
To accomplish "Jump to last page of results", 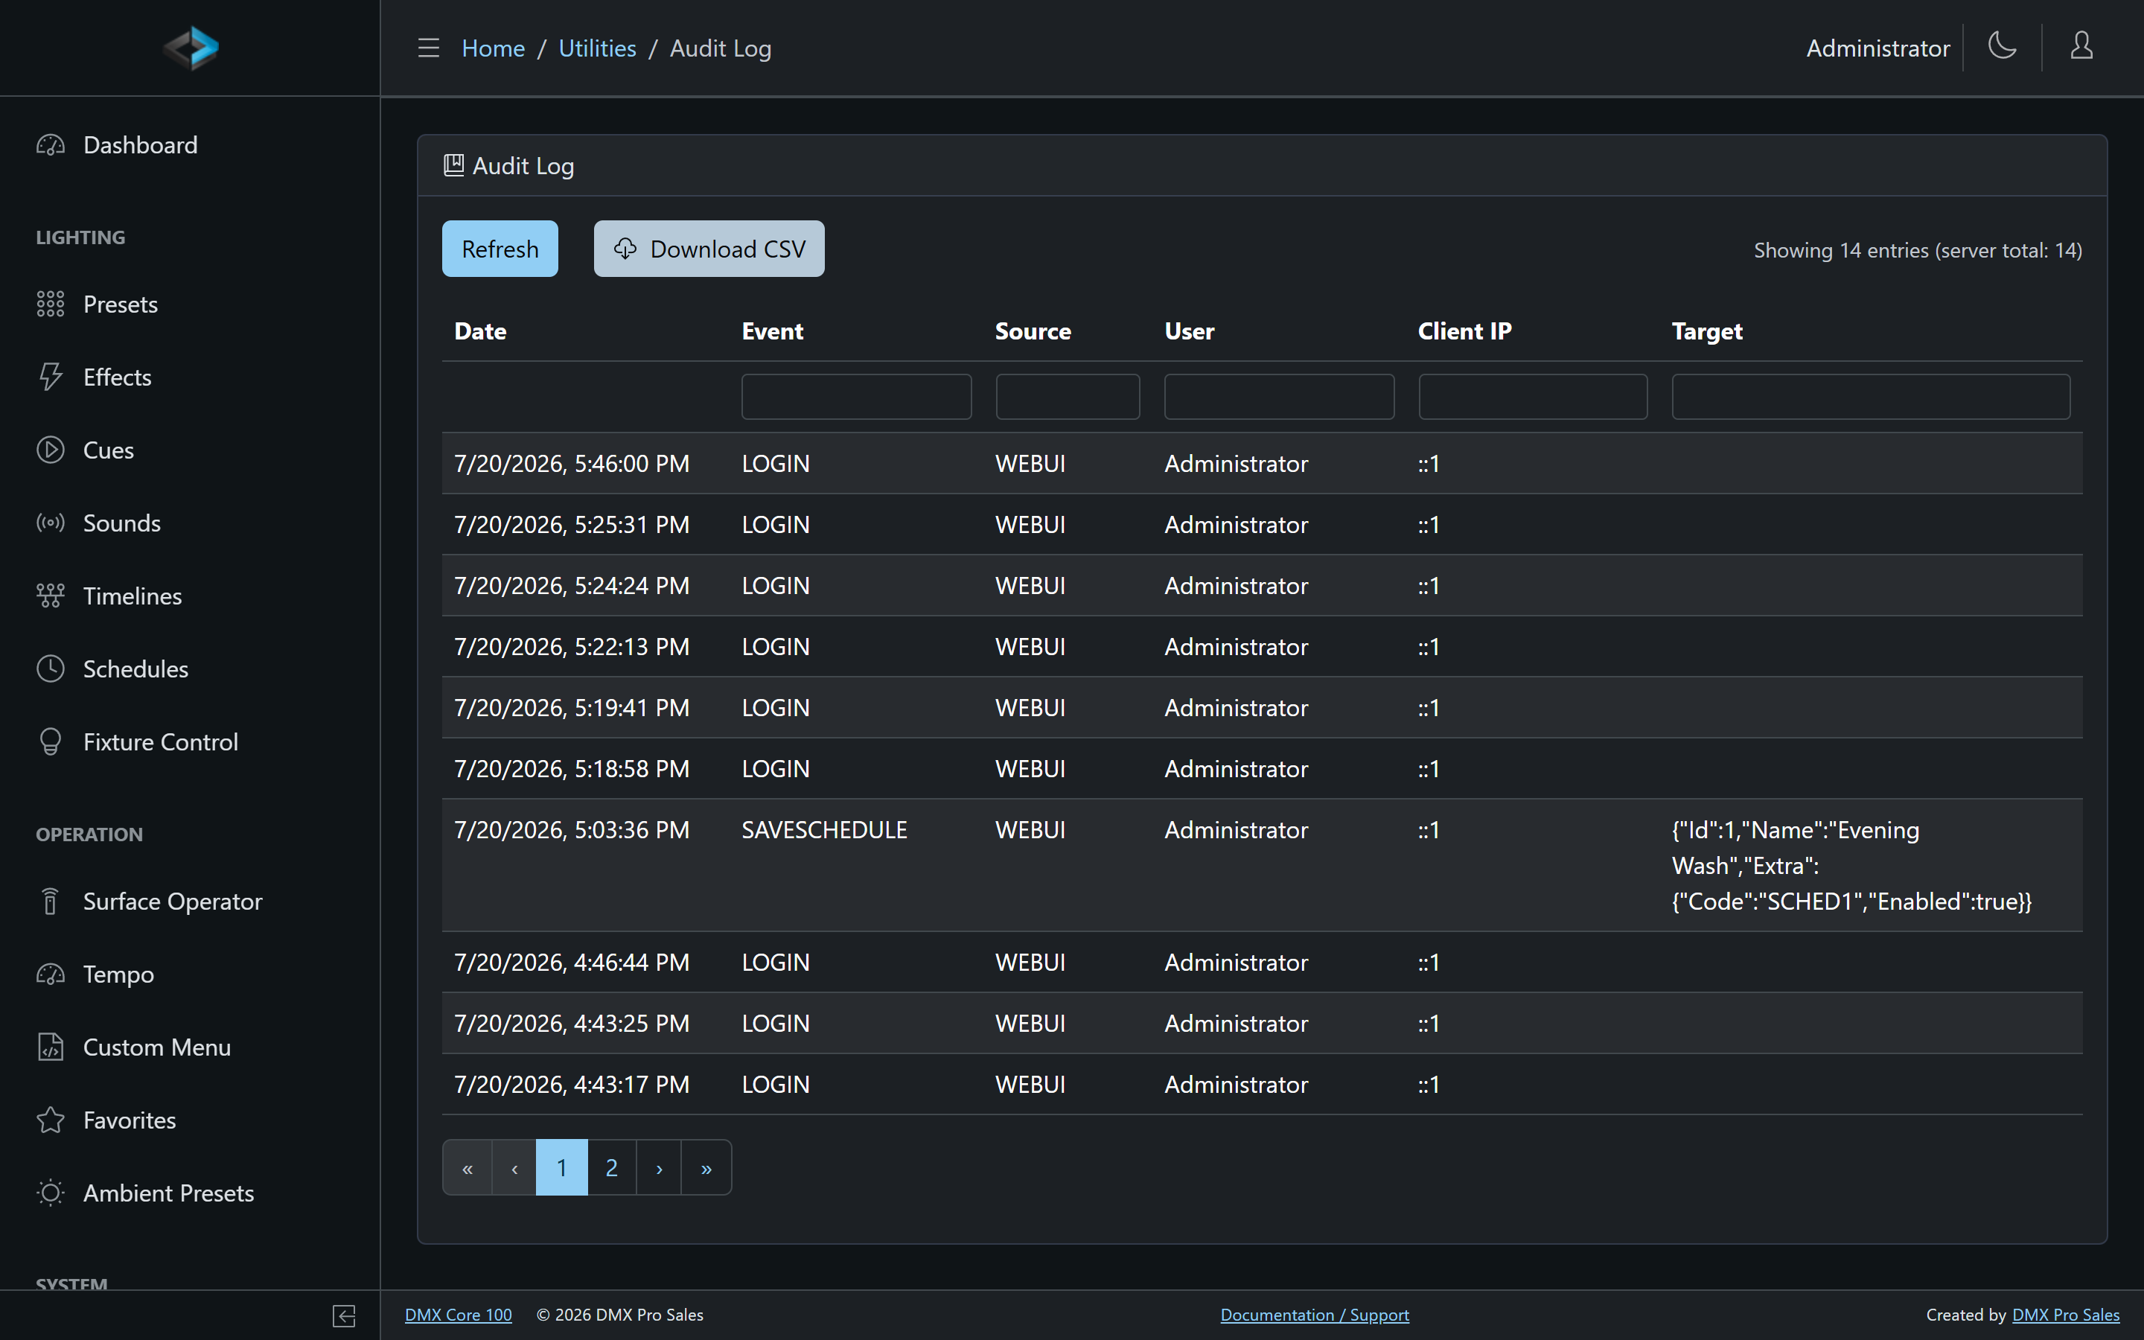I will [x=706, y=1168].
